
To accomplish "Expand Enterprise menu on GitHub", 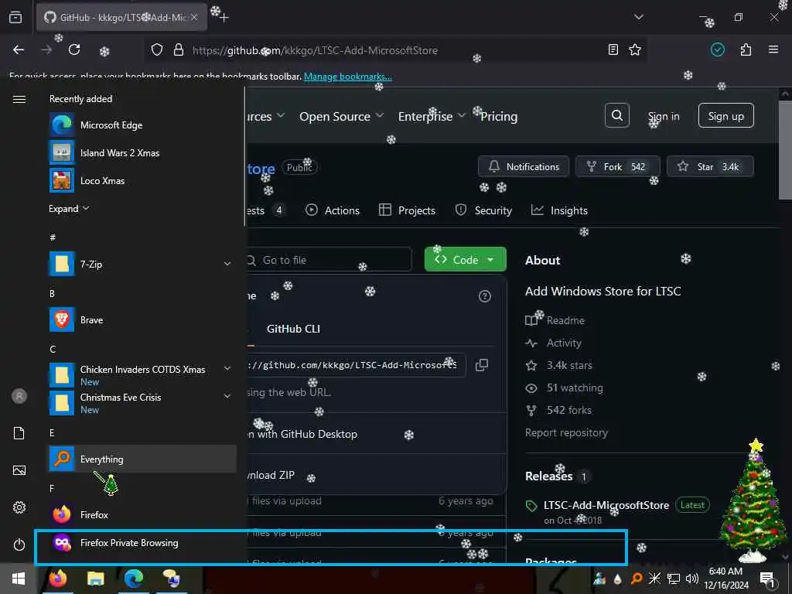I will 432,117.
